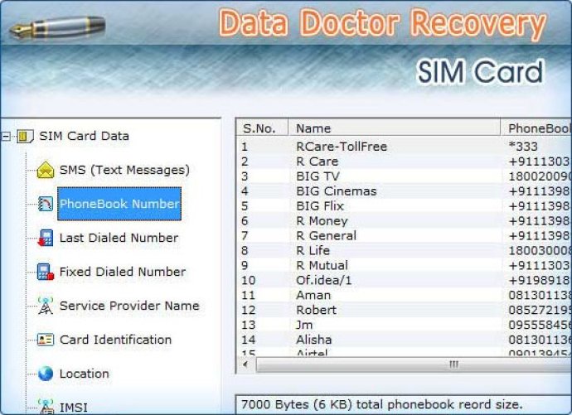The image size is (572, 415).
Task: Select the Jm contact
Action: pos(405,325)
